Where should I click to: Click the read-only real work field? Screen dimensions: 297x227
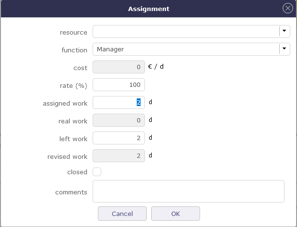pos(119,120)
